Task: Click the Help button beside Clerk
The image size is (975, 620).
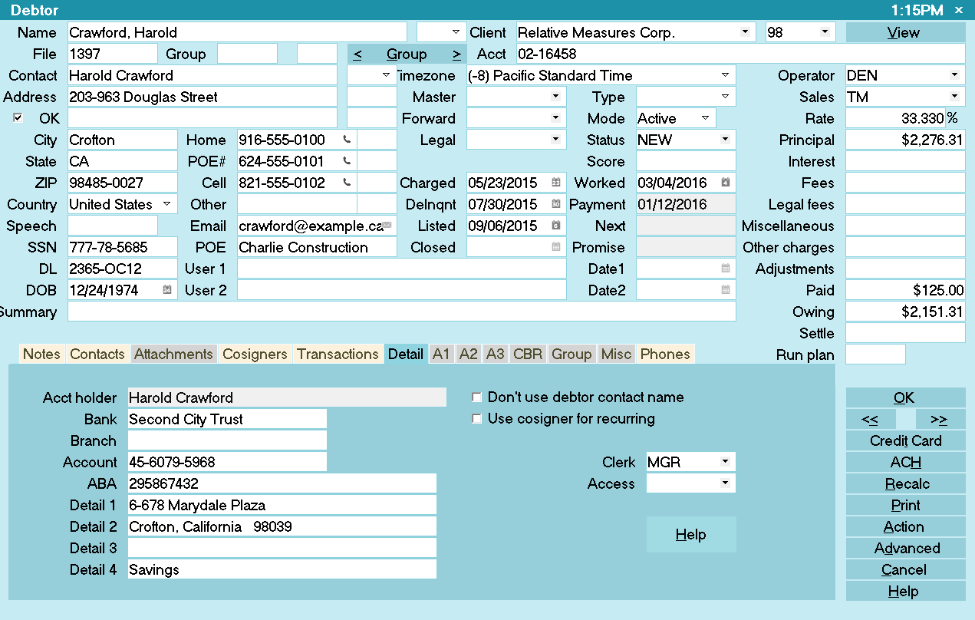Action: click(x=691, y=535)
